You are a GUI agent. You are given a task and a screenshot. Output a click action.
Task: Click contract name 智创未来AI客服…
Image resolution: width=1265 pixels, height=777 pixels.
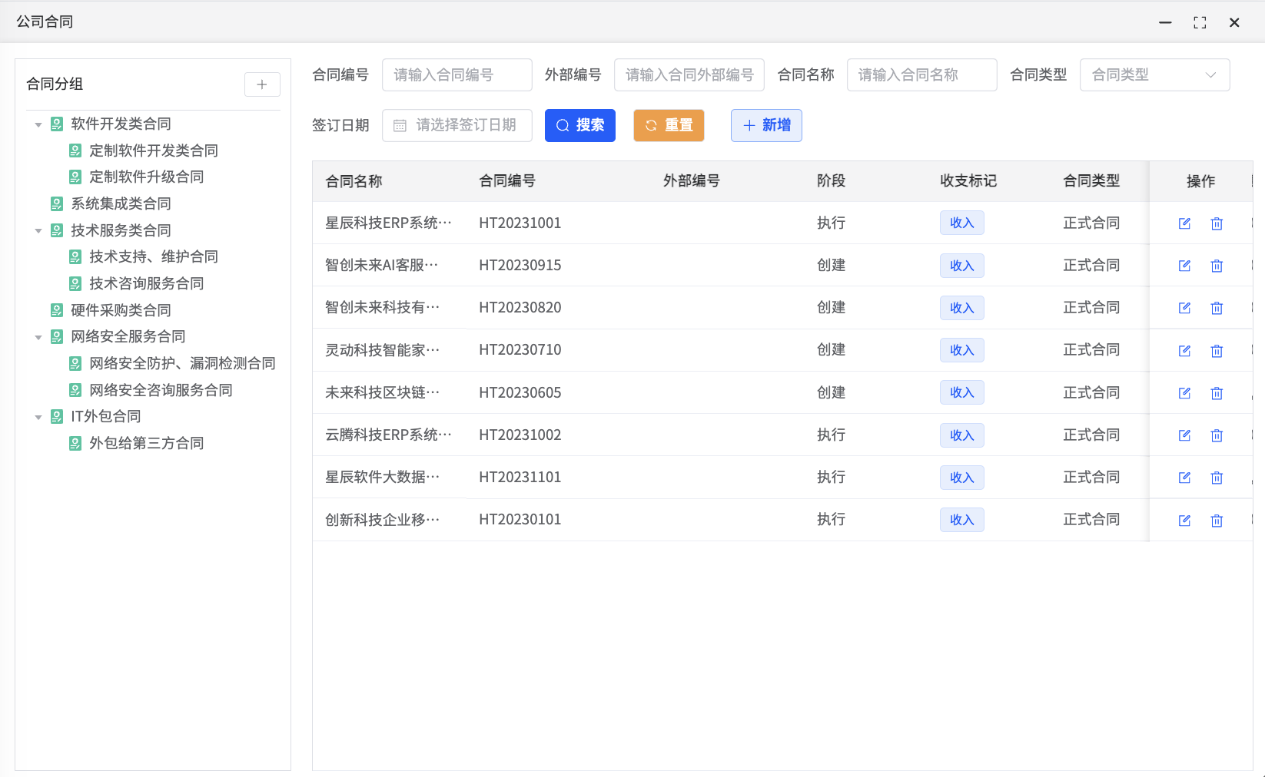click(x=382, y=265)
